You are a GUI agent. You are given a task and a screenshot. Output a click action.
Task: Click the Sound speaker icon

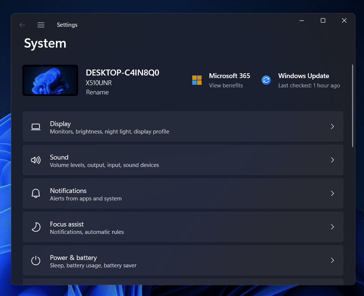[x=36, y=160]
